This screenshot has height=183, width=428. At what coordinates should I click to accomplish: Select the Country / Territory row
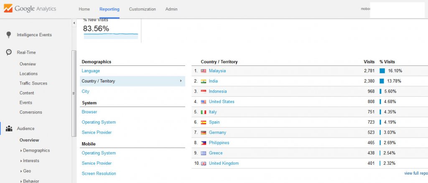click(132, 81)
